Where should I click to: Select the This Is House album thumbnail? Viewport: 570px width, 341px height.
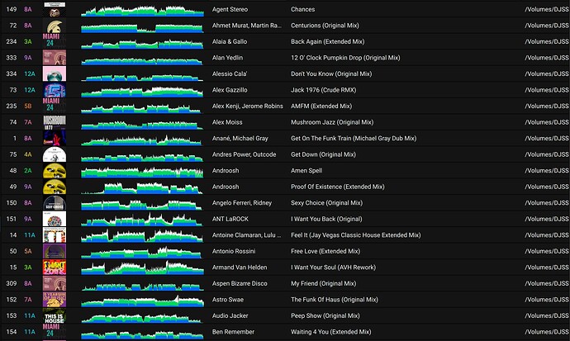(x=55, y=316)
